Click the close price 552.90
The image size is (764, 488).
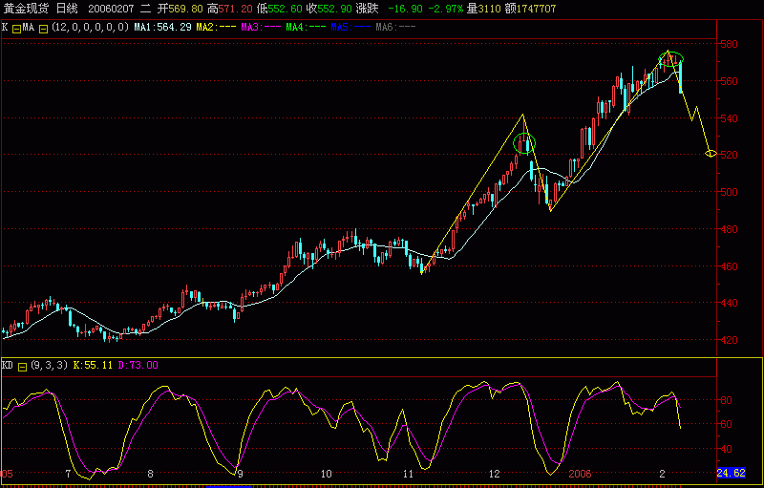335,9
